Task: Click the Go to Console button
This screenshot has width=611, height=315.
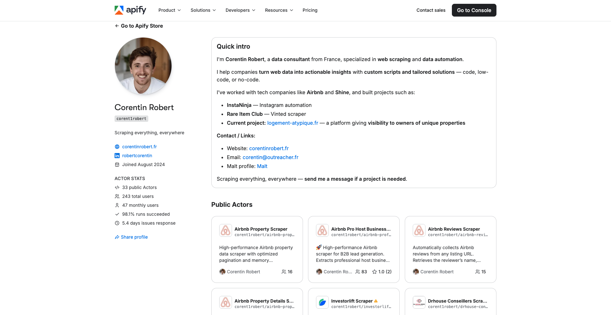Action: click(474, 10)
